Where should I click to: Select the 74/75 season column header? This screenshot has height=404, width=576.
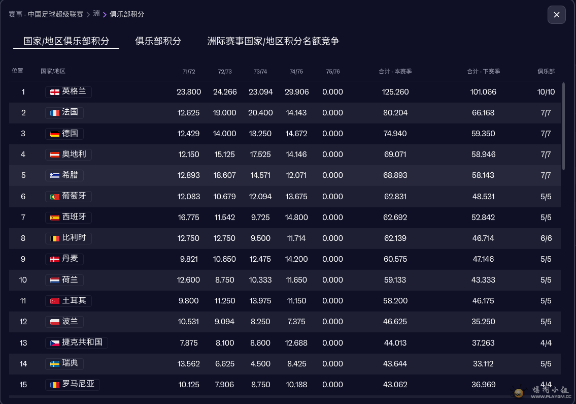pyautogui.click(x=296, y=72)
